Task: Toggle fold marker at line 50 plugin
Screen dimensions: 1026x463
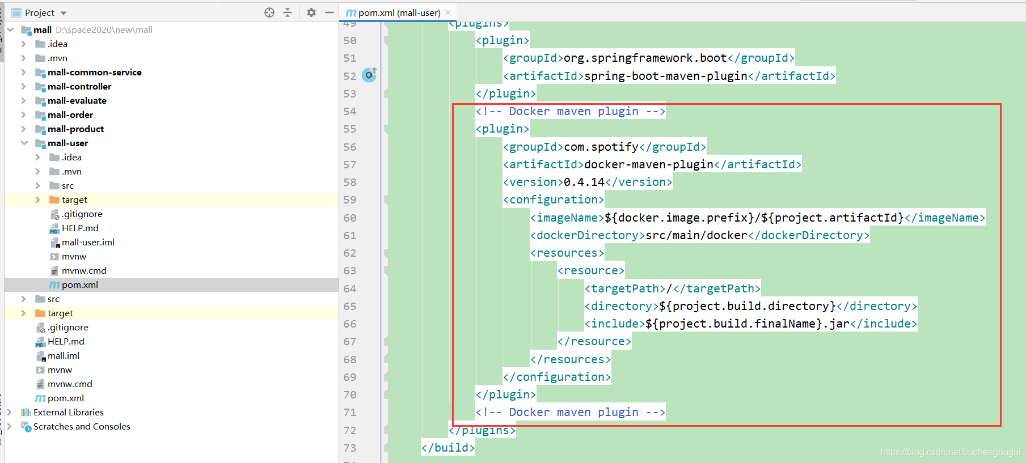Action: (386, 40)
